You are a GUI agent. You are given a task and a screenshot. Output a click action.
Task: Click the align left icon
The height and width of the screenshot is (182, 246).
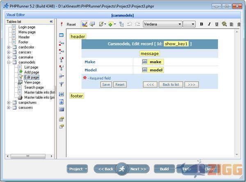pos(232,24)
